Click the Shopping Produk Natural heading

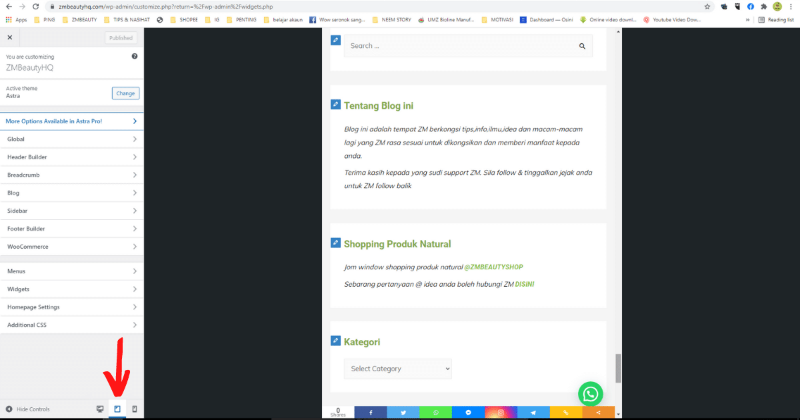397,244
